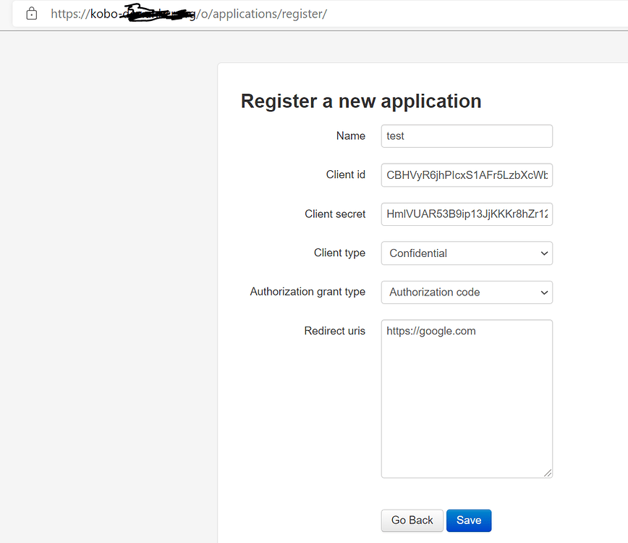Click the Client secret label

(335, 214)
